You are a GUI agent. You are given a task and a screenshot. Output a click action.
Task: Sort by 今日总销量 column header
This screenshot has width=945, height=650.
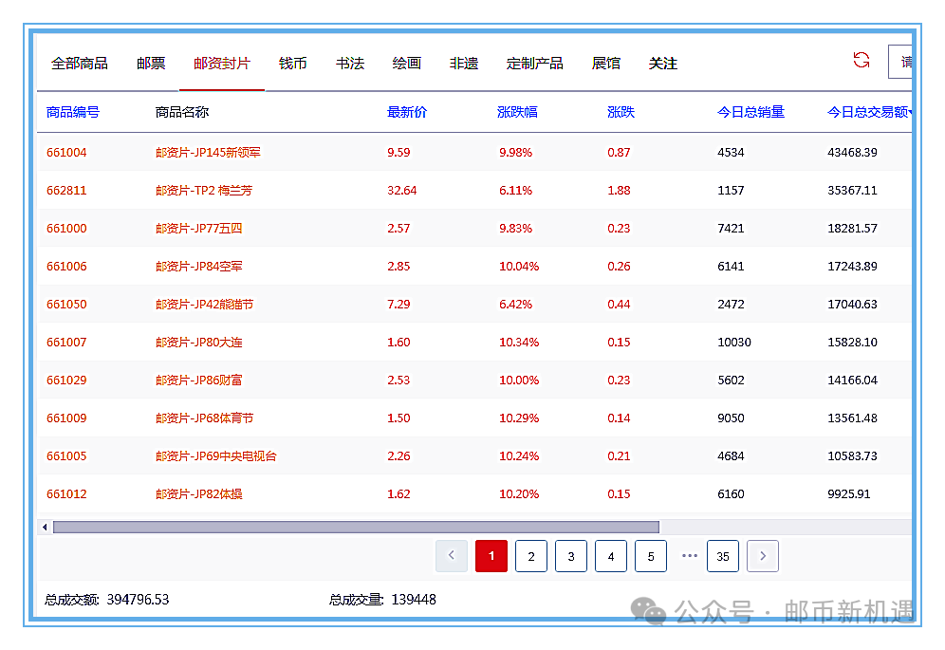pyautogui.click(x=750, y=112)
